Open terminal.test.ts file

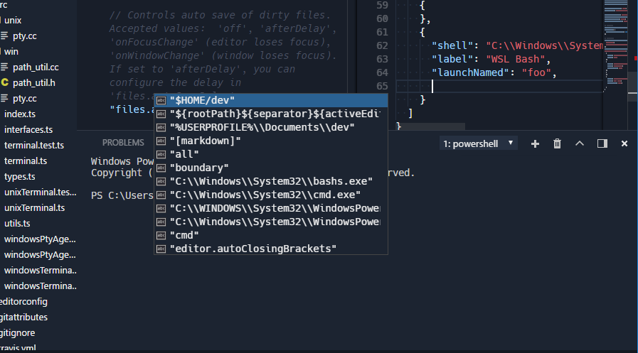pyautogui.click(x=34, y=146)
